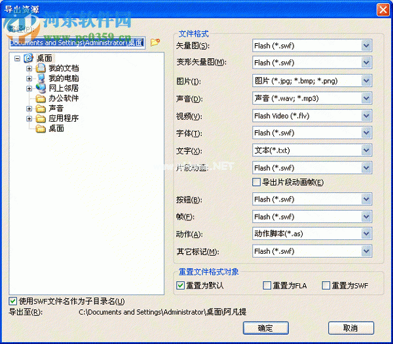Image resolution: width=393 pixels, height=344 pixels.
Task: Select 我的电脑 in folder tree
Action: (64, 78)
